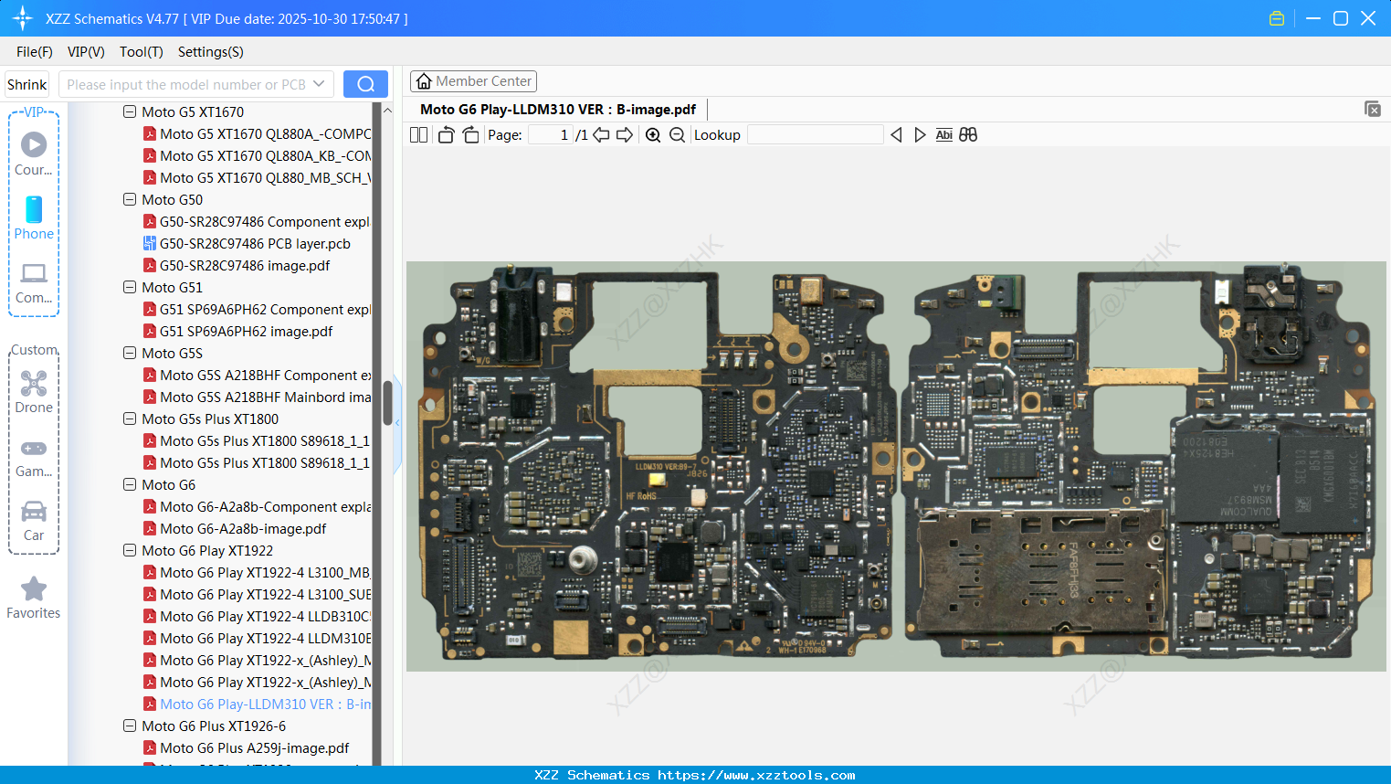Rotate page clockwise
Viewport: 1391px width, 784px height.
[470, 135]
